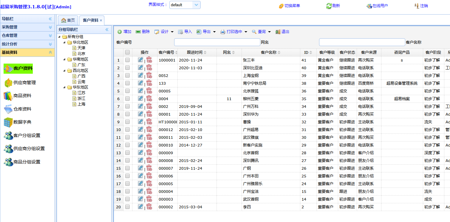This screenshot has width=450, height=222.
Task: Close the 客户资料 tab
Action: click(101, 21)
